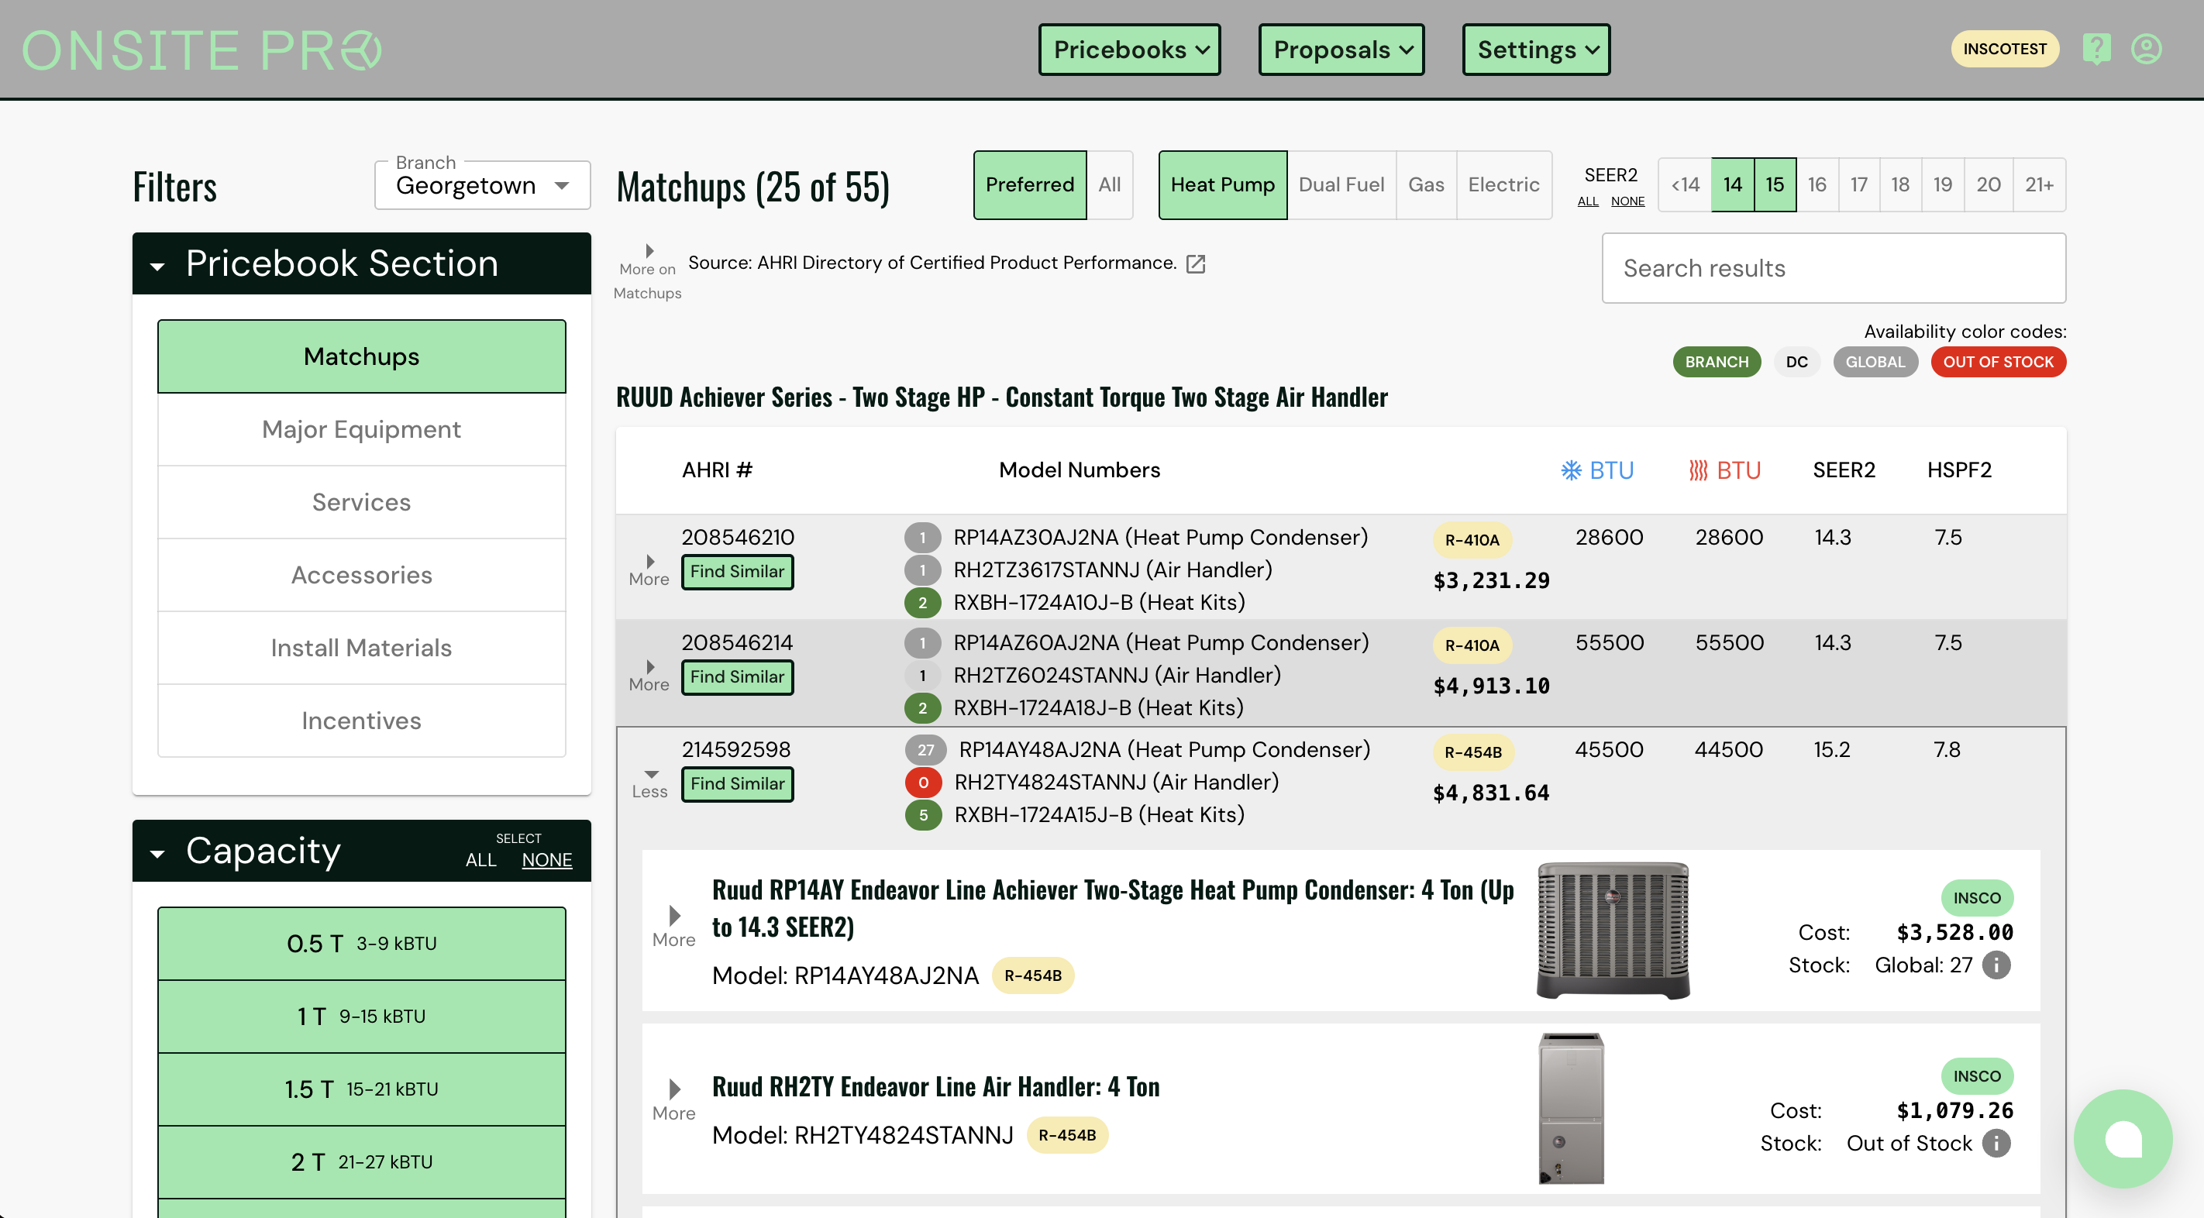Click the green BRANCH availability color code
2204x1218 pixels.
[1717, 362]
